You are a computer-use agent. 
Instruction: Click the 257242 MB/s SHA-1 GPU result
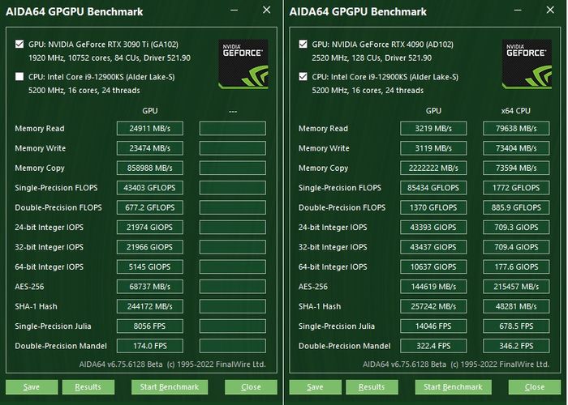[x=433, y=306]
